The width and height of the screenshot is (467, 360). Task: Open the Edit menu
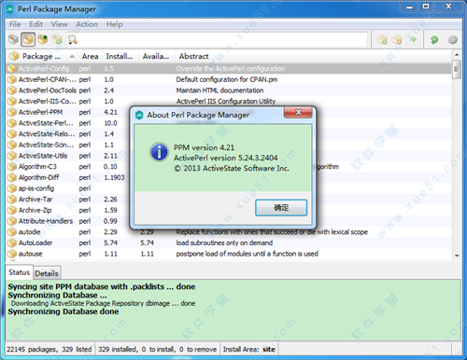35,24
